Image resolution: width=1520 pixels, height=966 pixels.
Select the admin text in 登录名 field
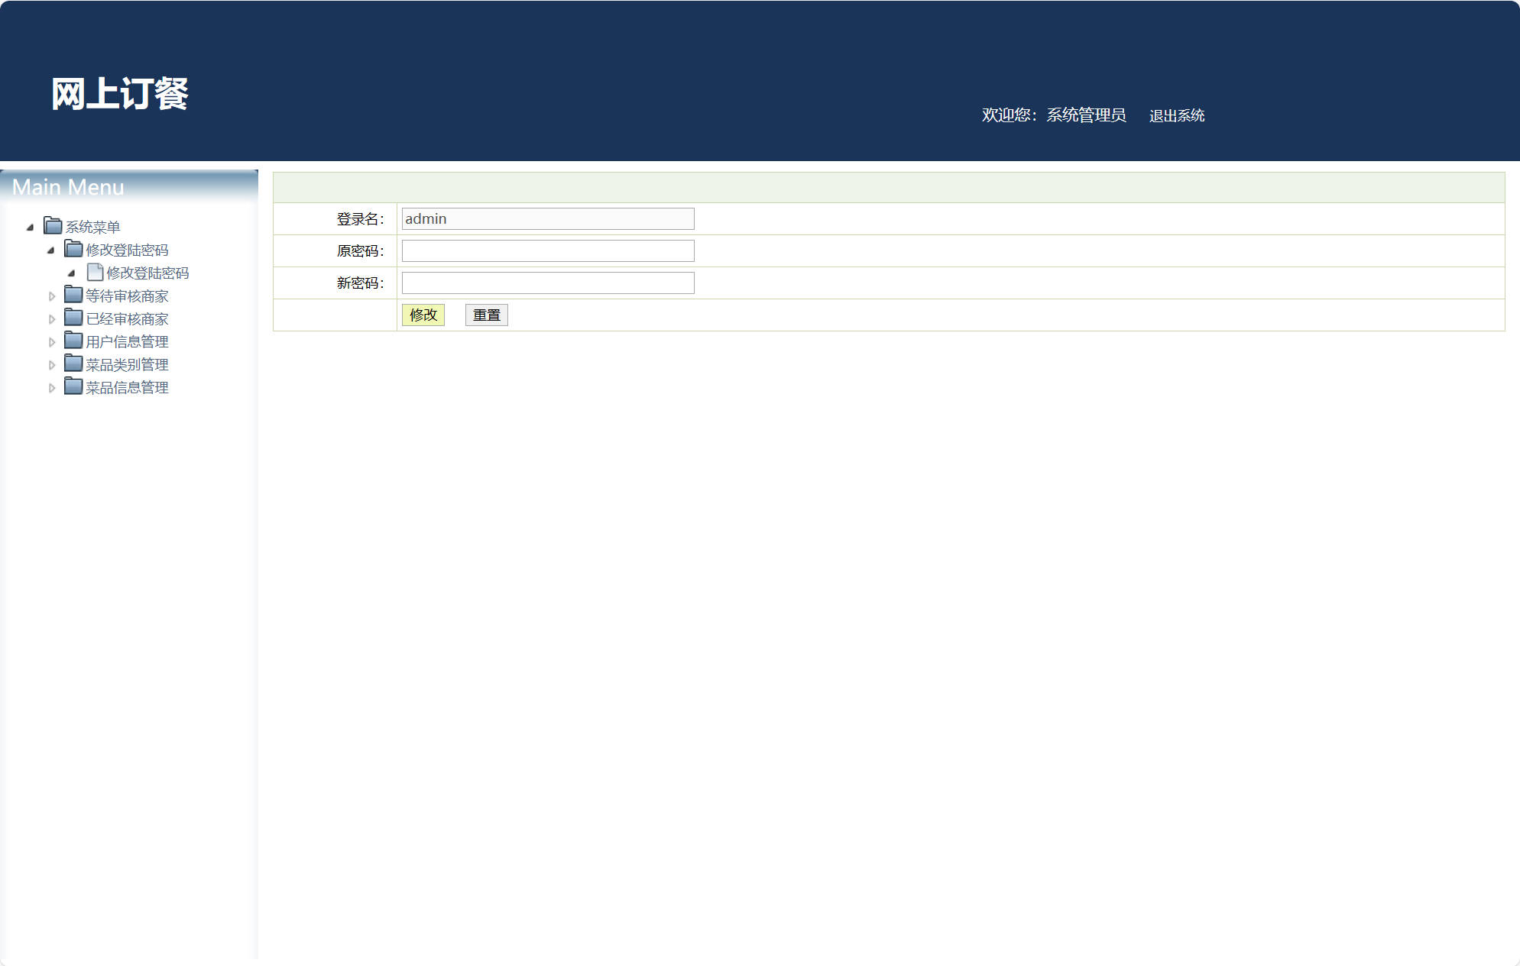pos(425,218)
